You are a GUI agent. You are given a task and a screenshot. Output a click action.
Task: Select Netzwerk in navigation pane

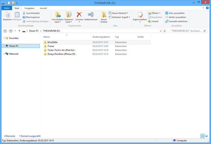coord(14,54)
